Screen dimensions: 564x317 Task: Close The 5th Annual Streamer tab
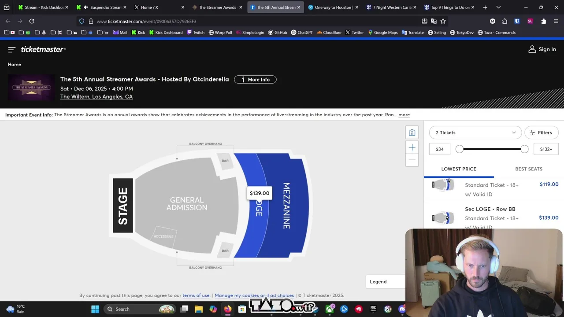click(299, 7)
